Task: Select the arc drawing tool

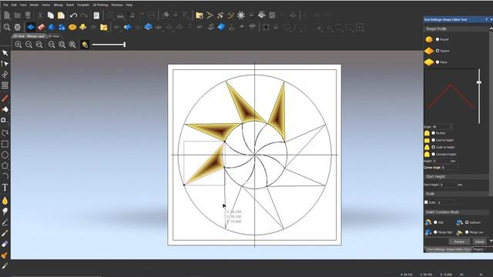Action: [x=5, y=176]
